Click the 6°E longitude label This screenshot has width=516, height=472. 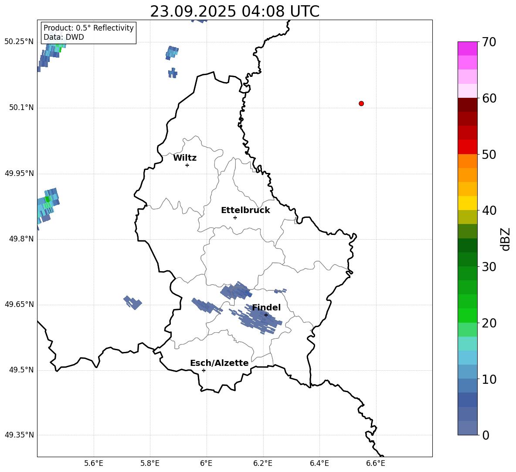(206, 463)
